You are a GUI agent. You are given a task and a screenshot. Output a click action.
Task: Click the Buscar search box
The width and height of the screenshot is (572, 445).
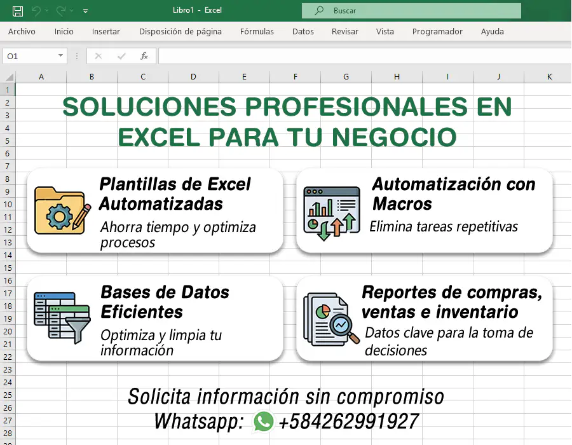[411, 11]
